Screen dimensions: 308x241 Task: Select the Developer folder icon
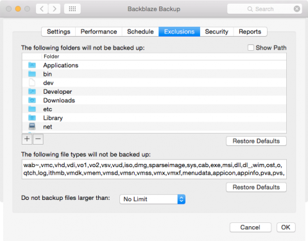(32, 91)
